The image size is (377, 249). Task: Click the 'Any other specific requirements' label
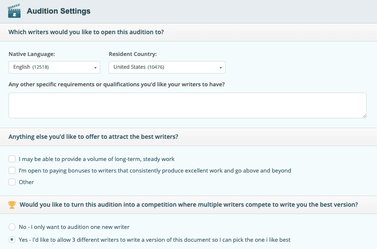coord(116,84)
